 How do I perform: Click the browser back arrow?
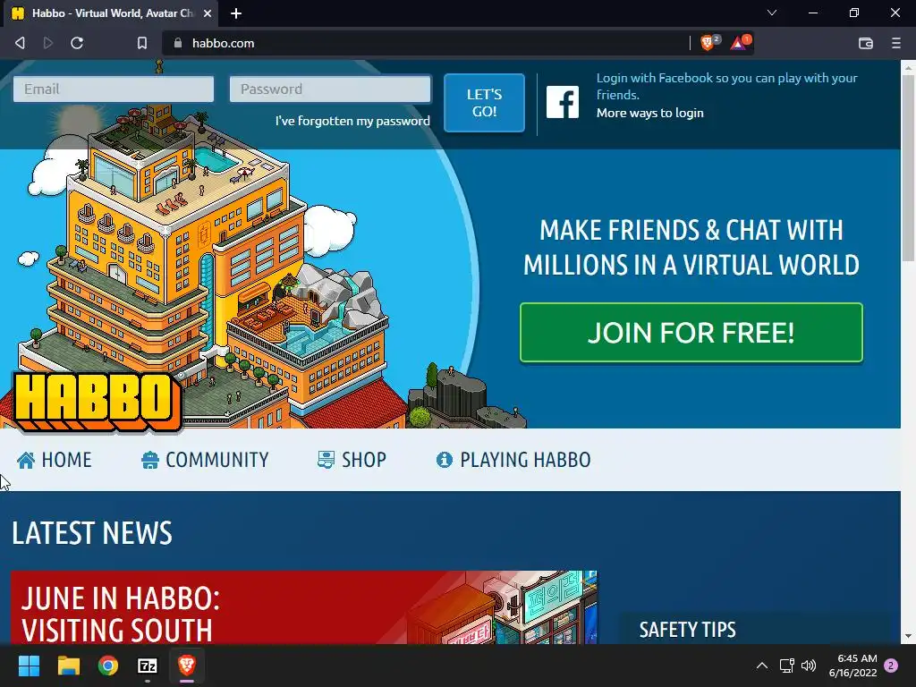[x=20, y=43]
